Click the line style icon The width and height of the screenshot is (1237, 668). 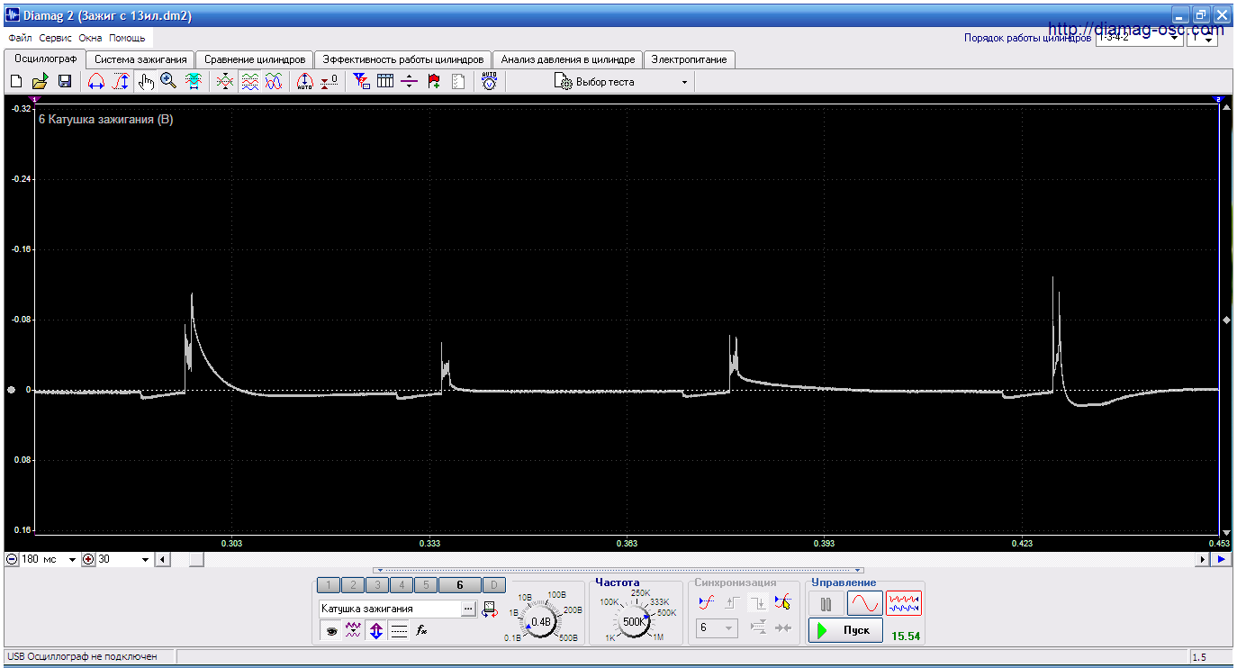tap(399, 631)
